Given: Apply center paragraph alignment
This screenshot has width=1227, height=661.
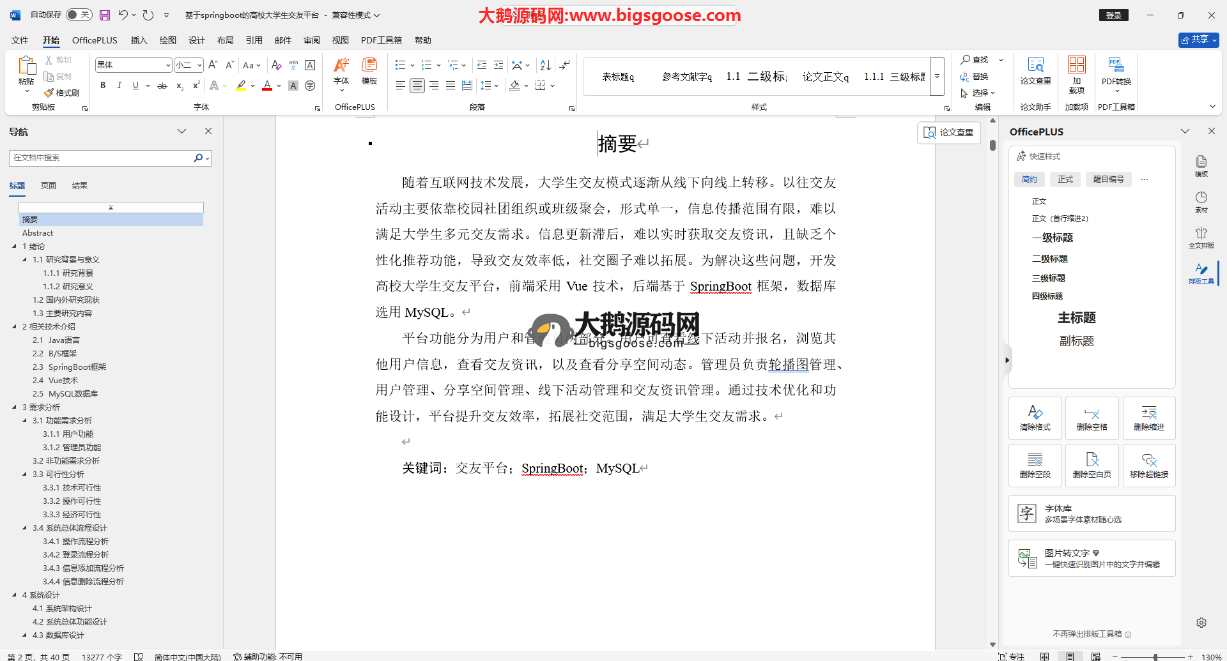Looking at the screenshot, I should coord(417,86).
